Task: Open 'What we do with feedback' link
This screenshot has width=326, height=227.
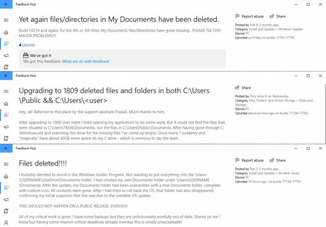Action: [85, 61]
